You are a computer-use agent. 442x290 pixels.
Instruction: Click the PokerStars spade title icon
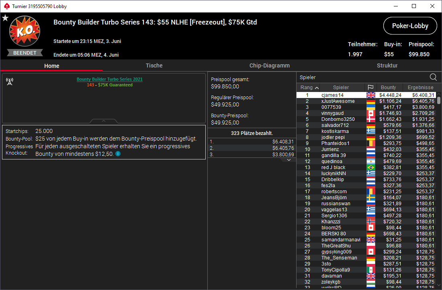7,6
